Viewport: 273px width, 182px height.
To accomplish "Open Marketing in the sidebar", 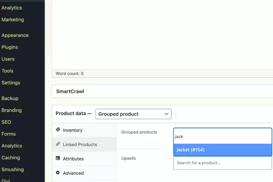I will pyautogui.click(x=13, y=20).
